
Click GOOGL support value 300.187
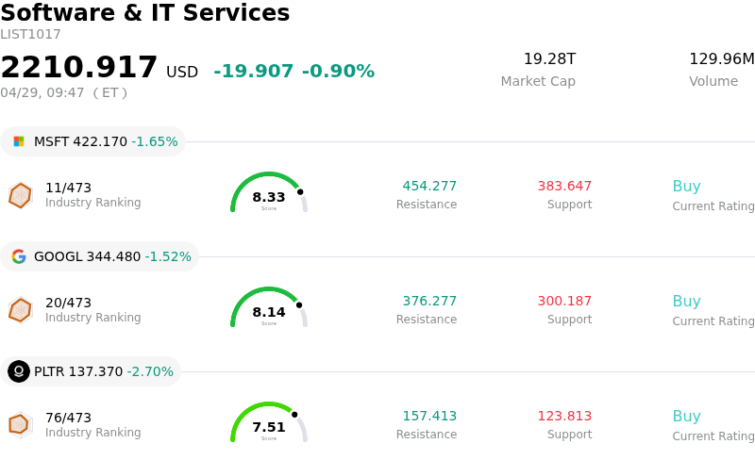coord(564,302)
